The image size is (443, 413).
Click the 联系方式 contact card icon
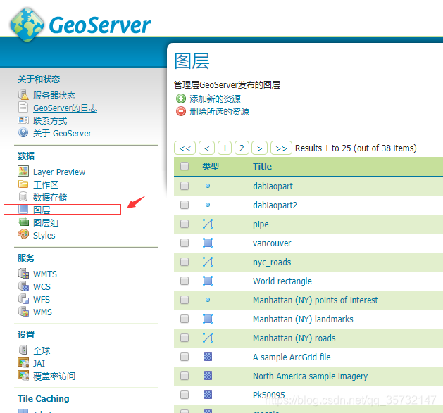[23, 120]
